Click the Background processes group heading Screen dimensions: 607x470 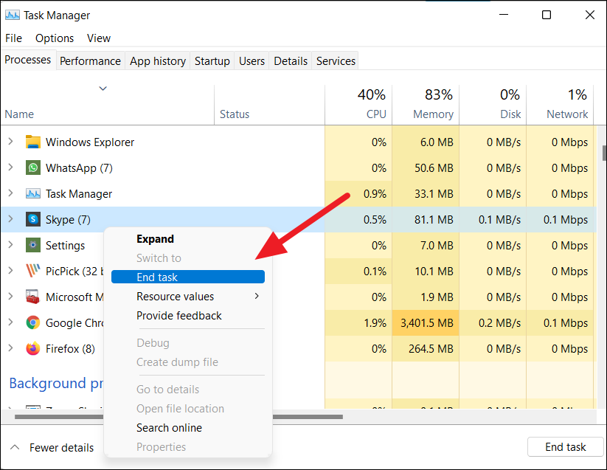click(x=57, y=383)
